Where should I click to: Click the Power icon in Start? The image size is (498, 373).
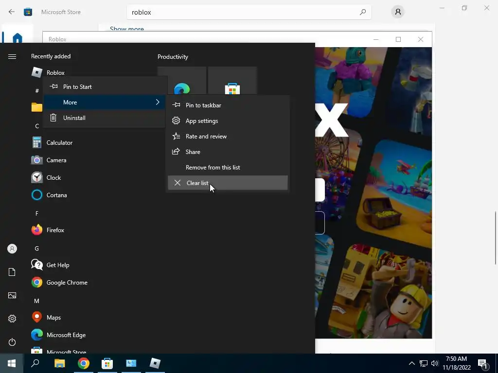[12, 342]
